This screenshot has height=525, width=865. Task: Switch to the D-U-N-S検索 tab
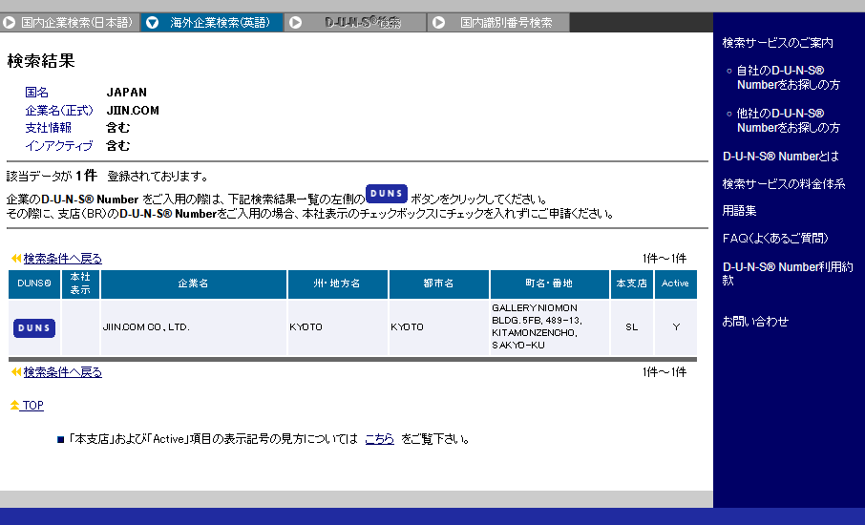(x=355, y=23)
